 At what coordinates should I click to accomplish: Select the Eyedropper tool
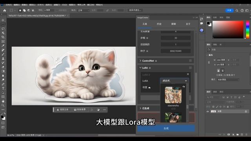[3, 46]
